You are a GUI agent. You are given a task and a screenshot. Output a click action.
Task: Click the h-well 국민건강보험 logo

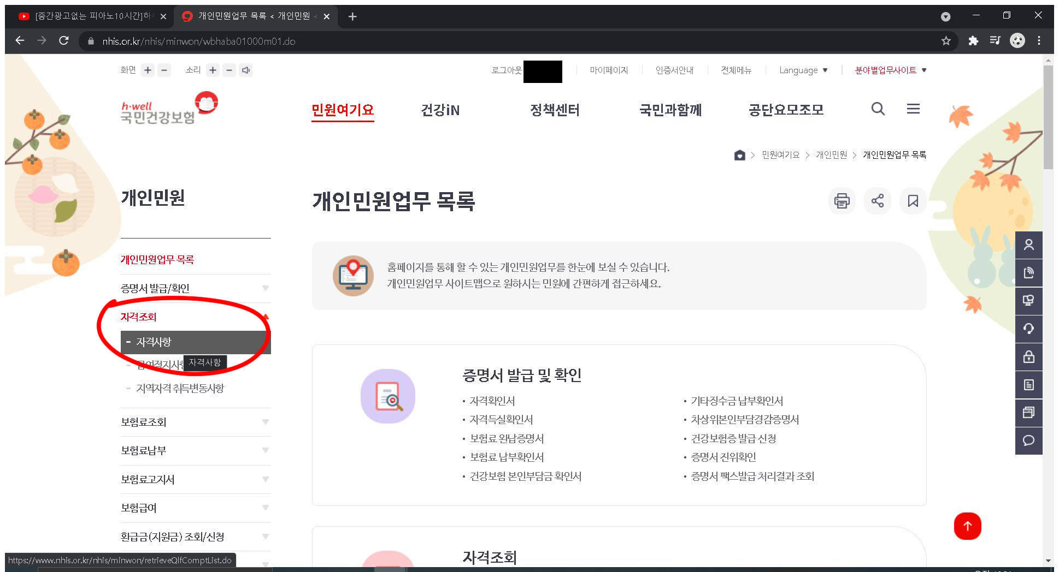tap(169, 108)
